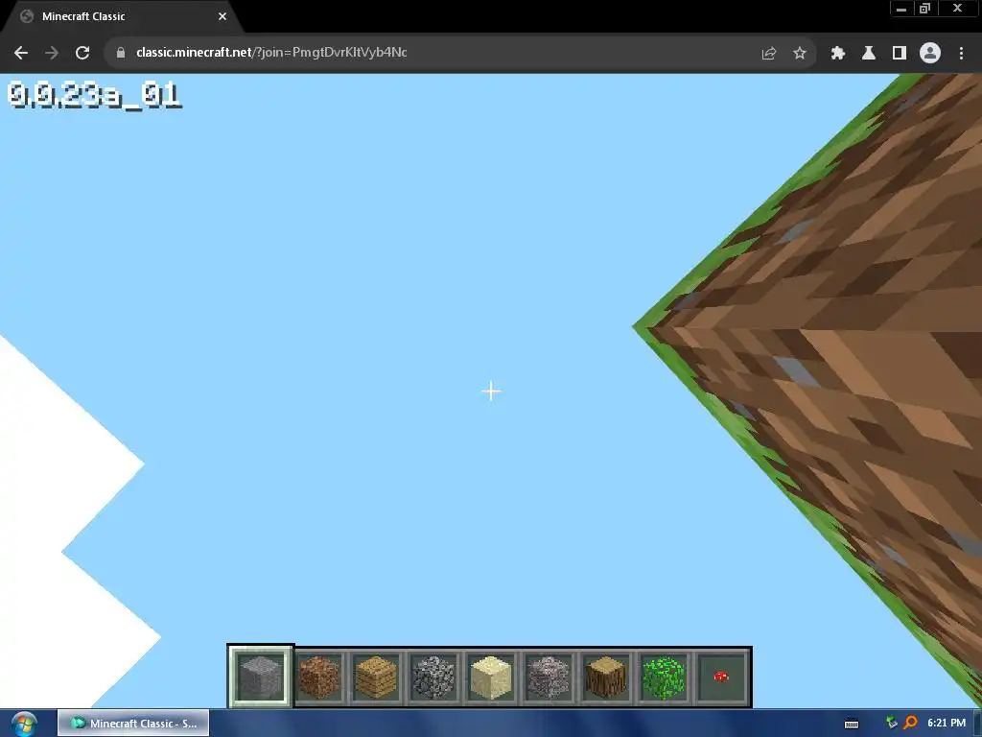Click the 0.0.23a_01 version text
982x737 pixels.
(95, 96)
